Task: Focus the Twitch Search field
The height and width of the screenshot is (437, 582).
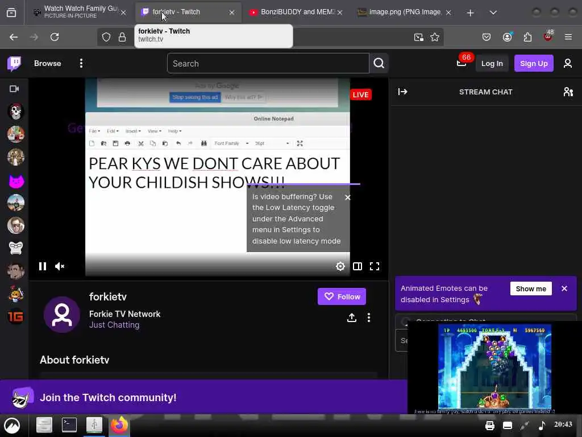Action: coord(268,64)
